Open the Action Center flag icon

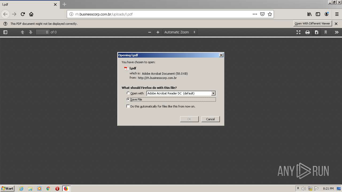click(317, 189)
